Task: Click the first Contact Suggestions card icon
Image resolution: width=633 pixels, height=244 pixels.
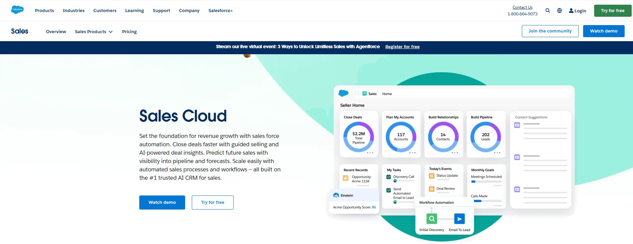Action: pos(517,125)
